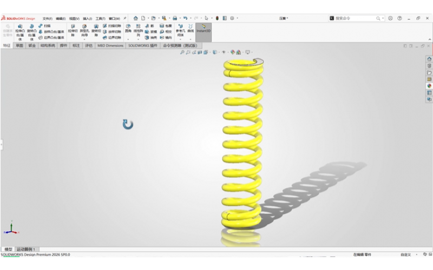Choose the Shell (抽壳) tool
This screenshot has height=270, width=433.
click(x=151, y=37)
